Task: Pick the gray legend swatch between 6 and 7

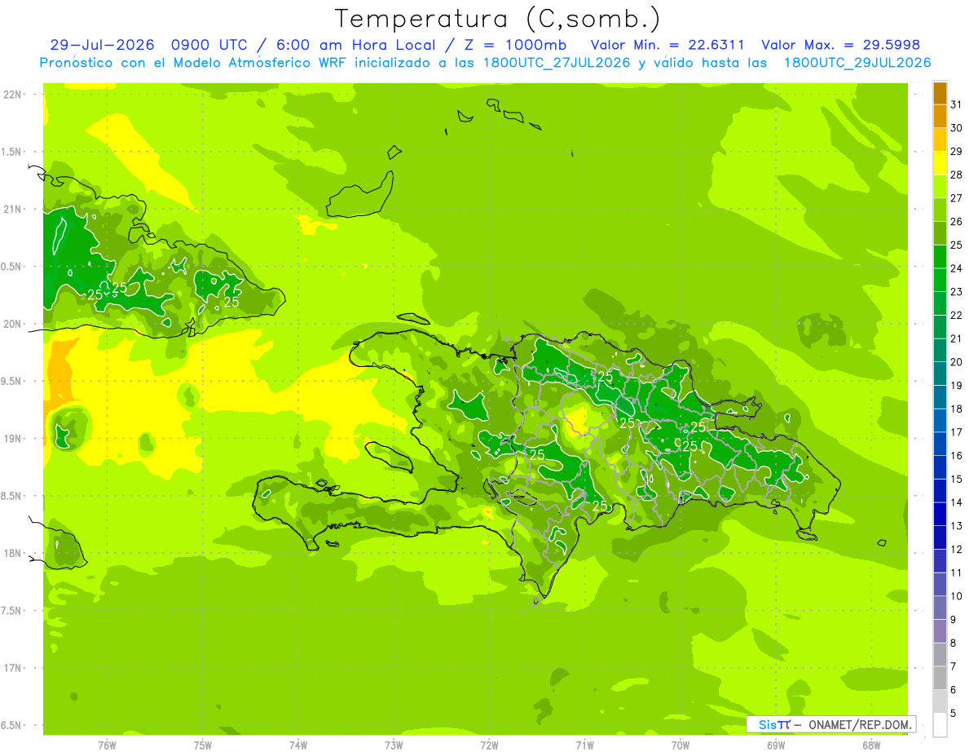Action: [x=940, y=679]
